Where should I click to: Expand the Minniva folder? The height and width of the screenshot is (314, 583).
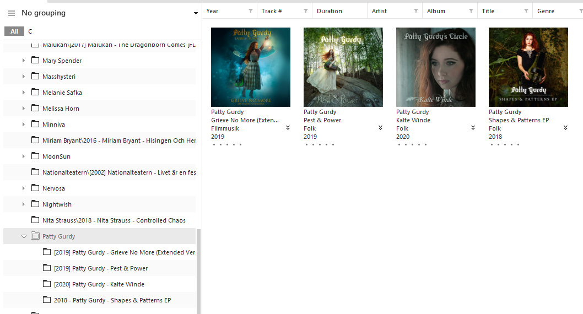[x=24, y=124]
